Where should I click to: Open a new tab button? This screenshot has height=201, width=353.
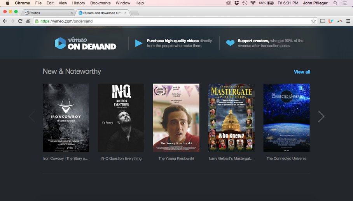pyautogui.click(x=135, y=13)
